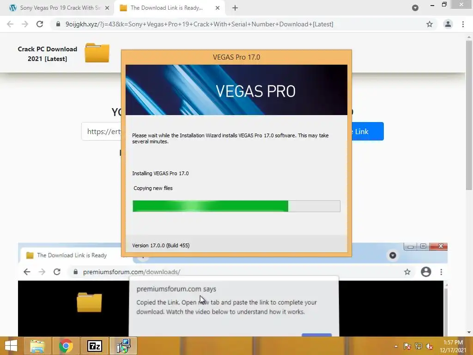
Task: Click the scrollbar down arrow
Action: tap(469, 332)
